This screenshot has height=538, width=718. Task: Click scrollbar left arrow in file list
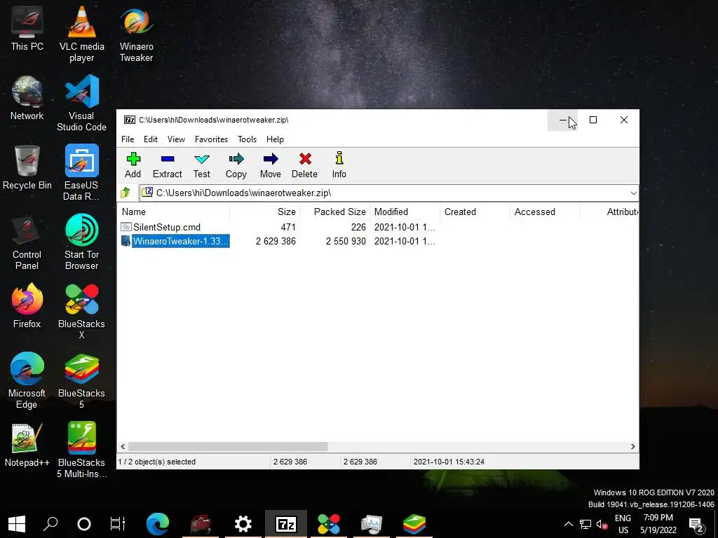pyautogui.click(x=123, y=446)
